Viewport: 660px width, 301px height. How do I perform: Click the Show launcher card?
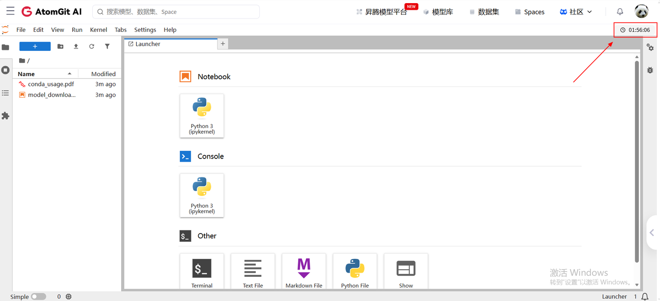(x=406, y=272)
